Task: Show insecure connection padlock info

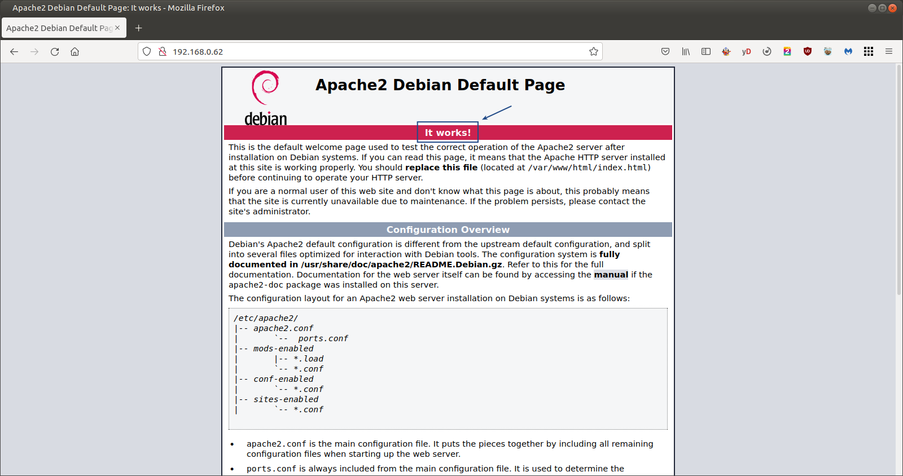Action: click(163, 51)
